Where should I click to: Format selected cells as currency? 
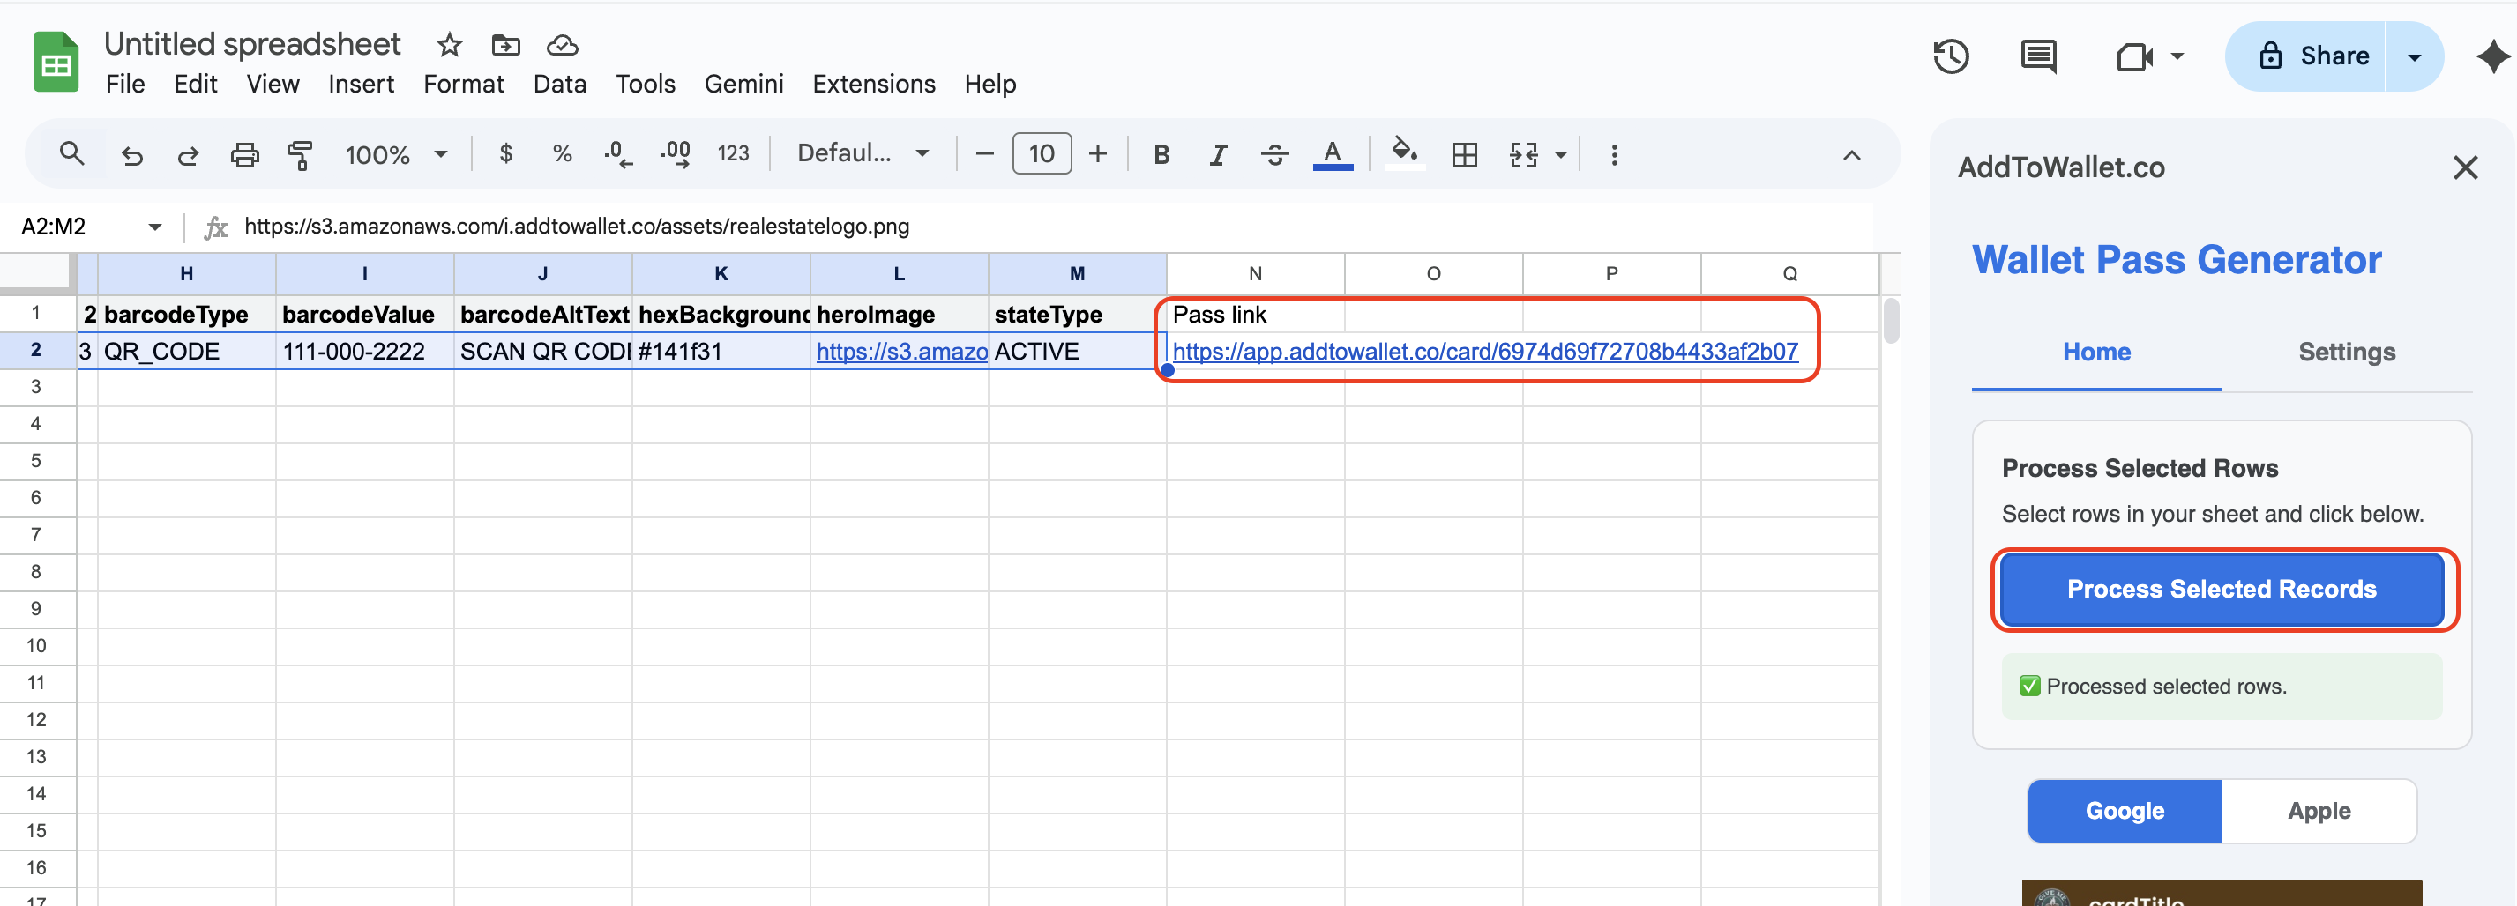pyautogui.click(x=506, y=153)
